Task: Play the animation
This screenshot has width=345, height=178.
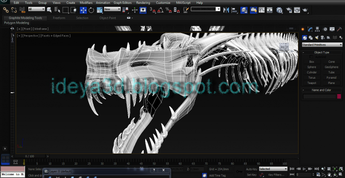Action: tap(304, 169)
